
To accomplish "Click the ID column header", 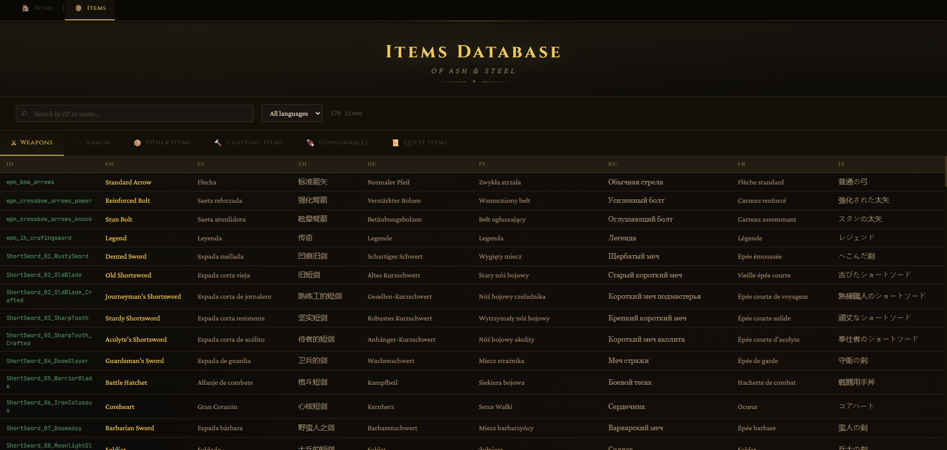I will [10, 164].
